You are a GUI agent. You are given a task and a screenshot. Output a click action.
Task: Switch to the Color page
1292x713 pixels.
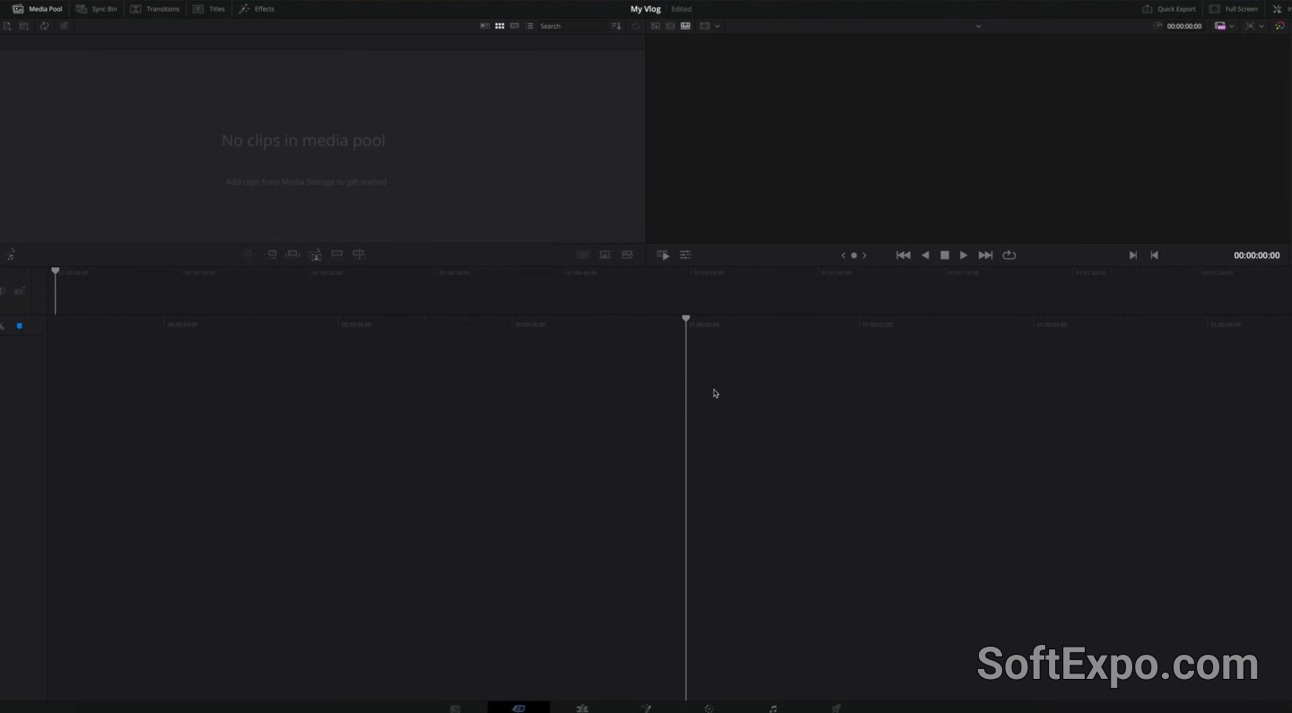pos(709,709)
